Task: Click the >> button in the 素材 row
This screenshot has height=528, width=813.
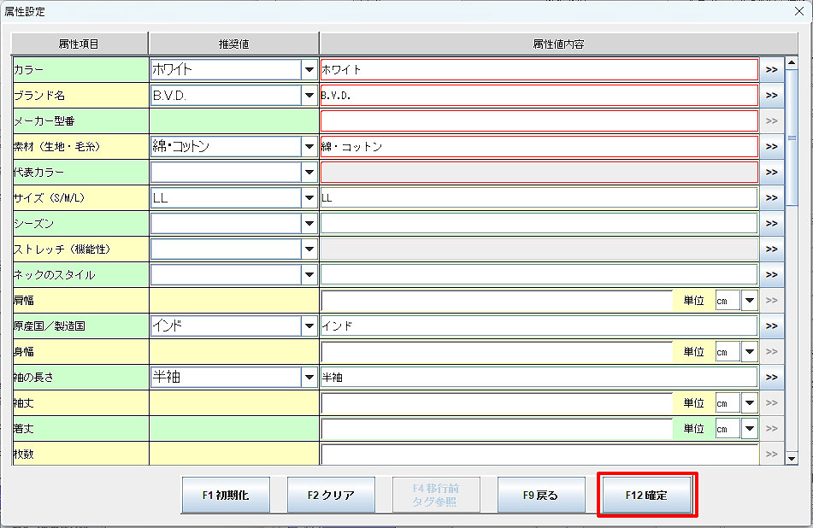Action: (x=772, y=147)
